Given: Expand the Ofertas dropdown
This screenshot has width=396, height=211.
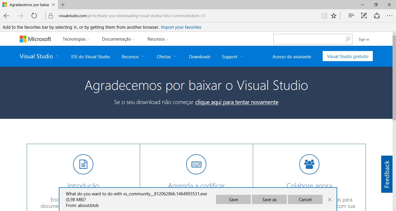Looking at the screenshot, I should [166, 57].
